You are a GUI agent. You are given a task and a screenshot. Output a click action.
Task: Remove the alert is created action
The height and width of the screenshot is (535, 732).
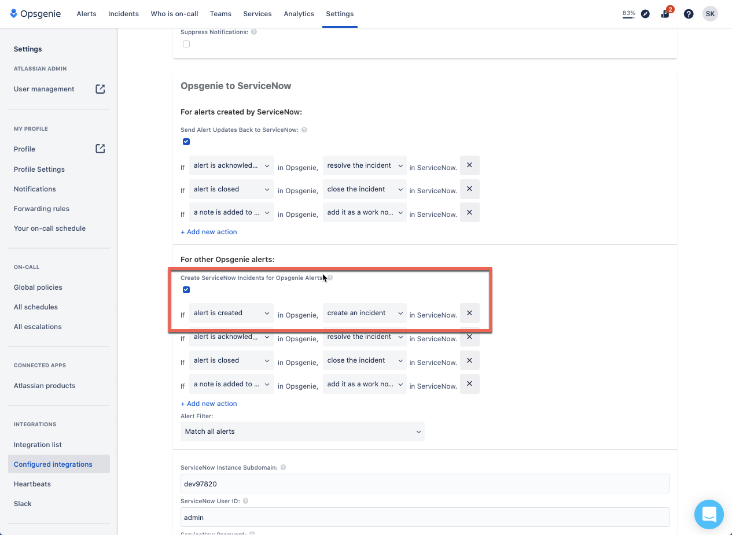[x=469, y=313]
